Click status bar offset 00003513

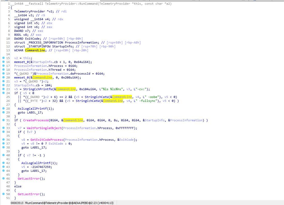coord(17,203)
